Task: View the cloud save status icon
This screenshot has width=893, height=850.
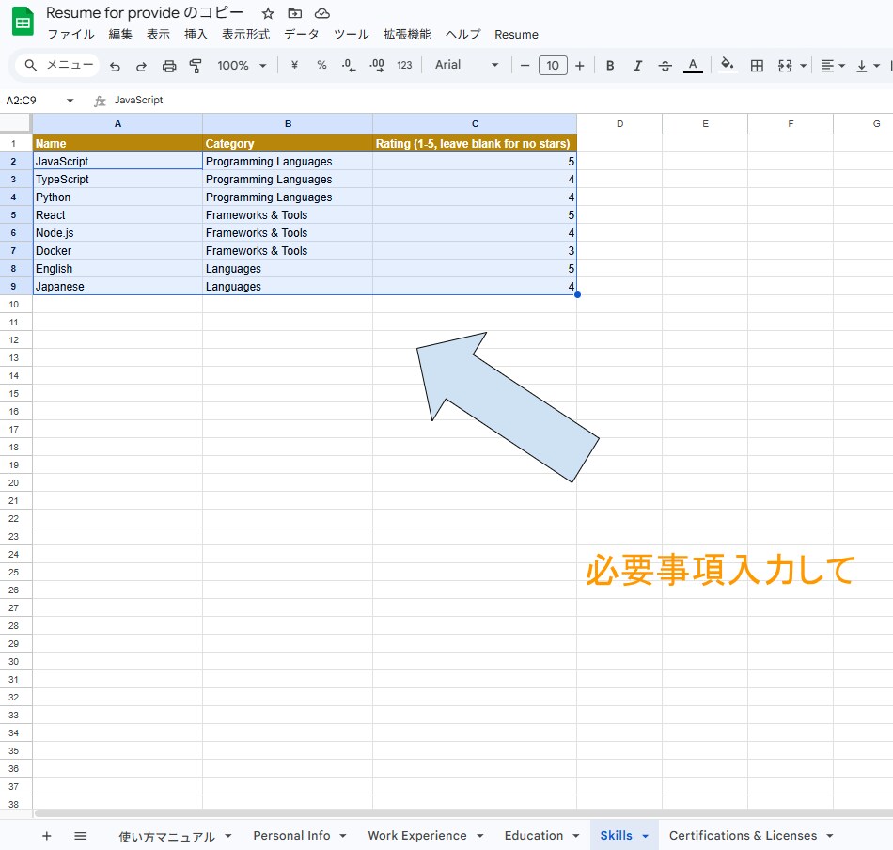Action: (x=322, y=13)
